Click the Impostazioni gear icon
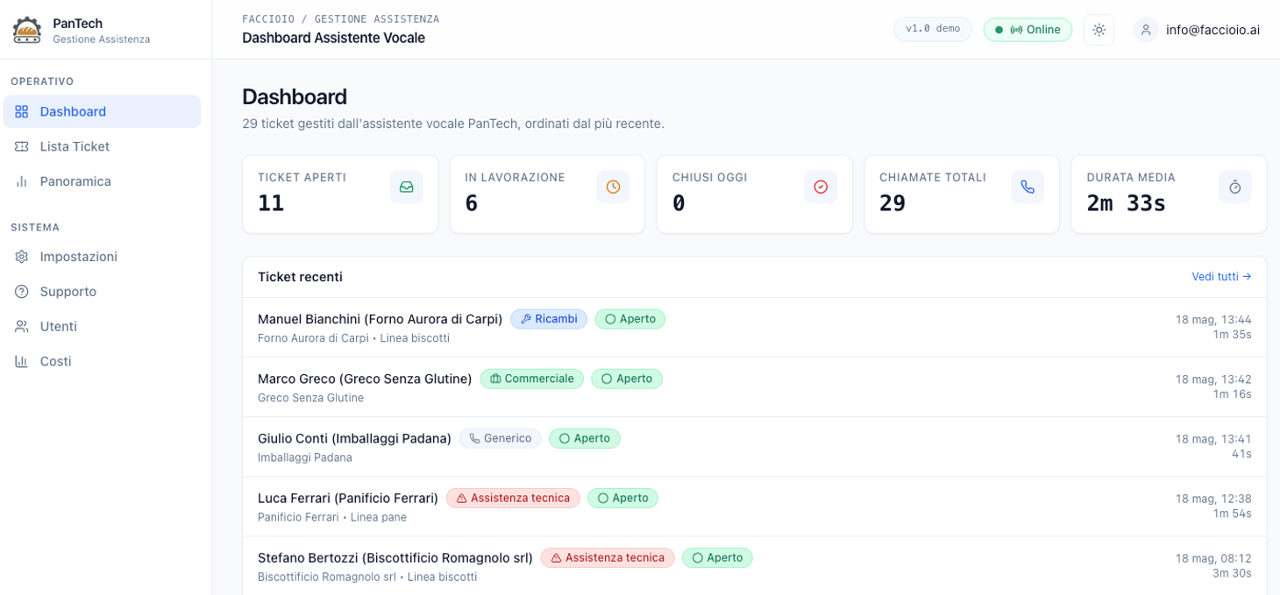 (22, 257)
